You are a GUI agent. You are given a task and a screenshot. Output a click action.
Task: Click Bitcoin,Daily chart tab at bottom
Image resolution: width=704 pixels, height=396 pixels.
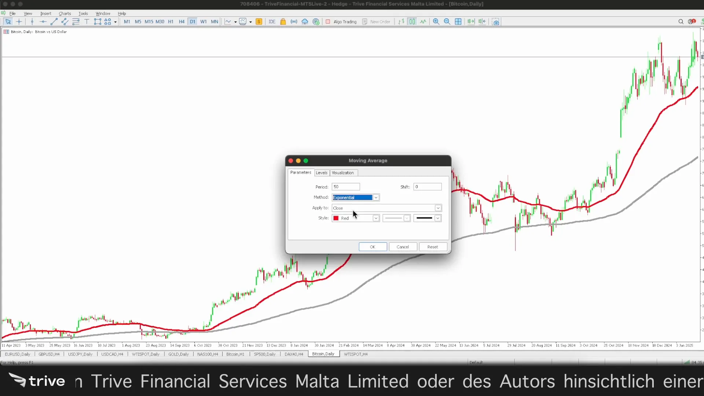(x=323, y=354)
